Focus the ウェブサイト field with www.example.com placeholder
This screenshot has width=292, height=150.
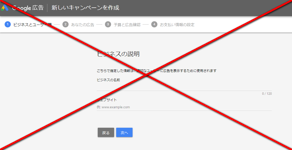coord(184,107)
